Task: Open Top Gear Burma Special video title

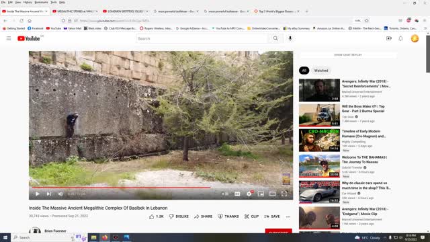Action: pos(363,109)
